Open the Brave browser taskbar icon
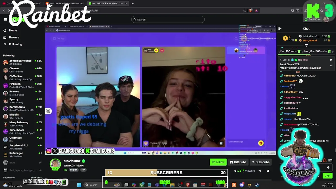Viewport: 336px width, 189px height. click(x=188, y=185)
